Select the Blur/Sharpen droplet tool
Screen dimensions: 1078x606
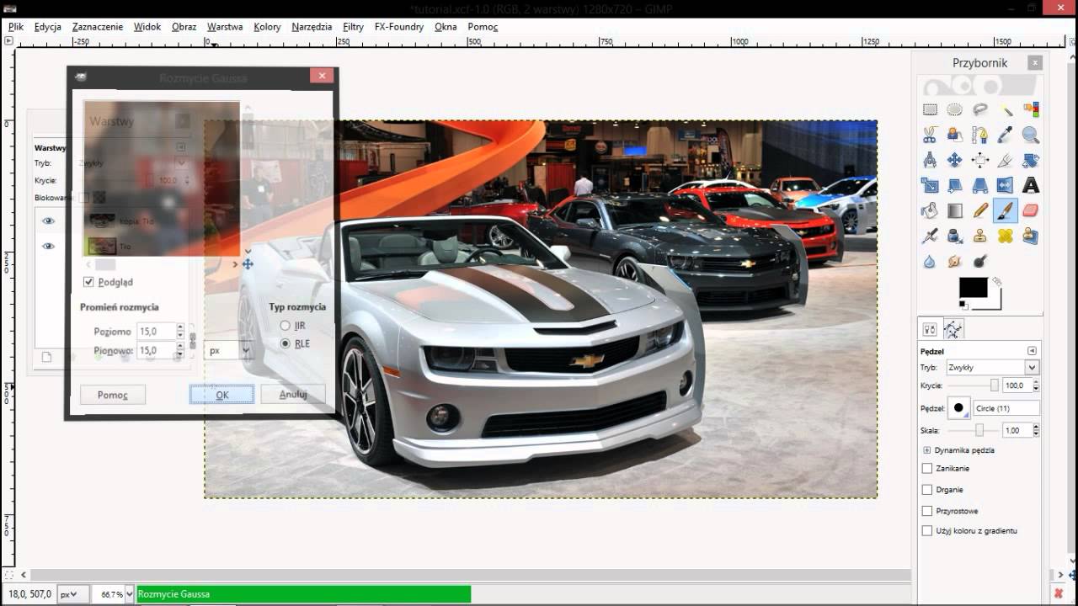[930, 261]
